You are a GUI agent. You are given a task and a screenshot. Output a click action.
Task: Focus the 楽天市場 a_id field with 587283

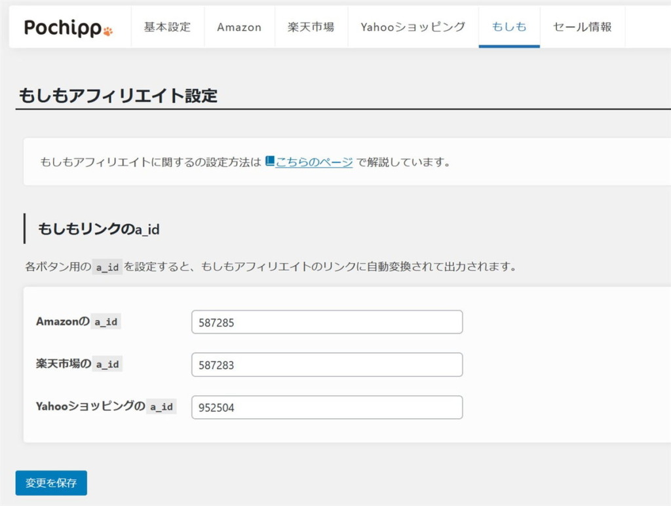327,365
